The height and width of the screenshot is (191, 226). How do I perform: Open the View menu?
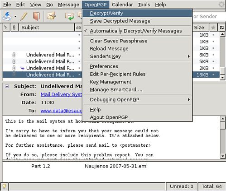(x=36, y=5)
